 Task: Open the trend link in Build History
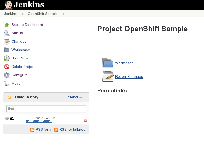73,97
